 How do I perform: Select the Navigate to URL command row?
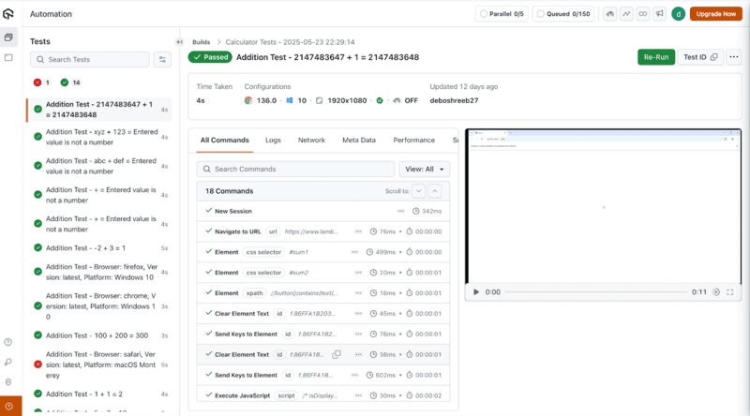322,231
